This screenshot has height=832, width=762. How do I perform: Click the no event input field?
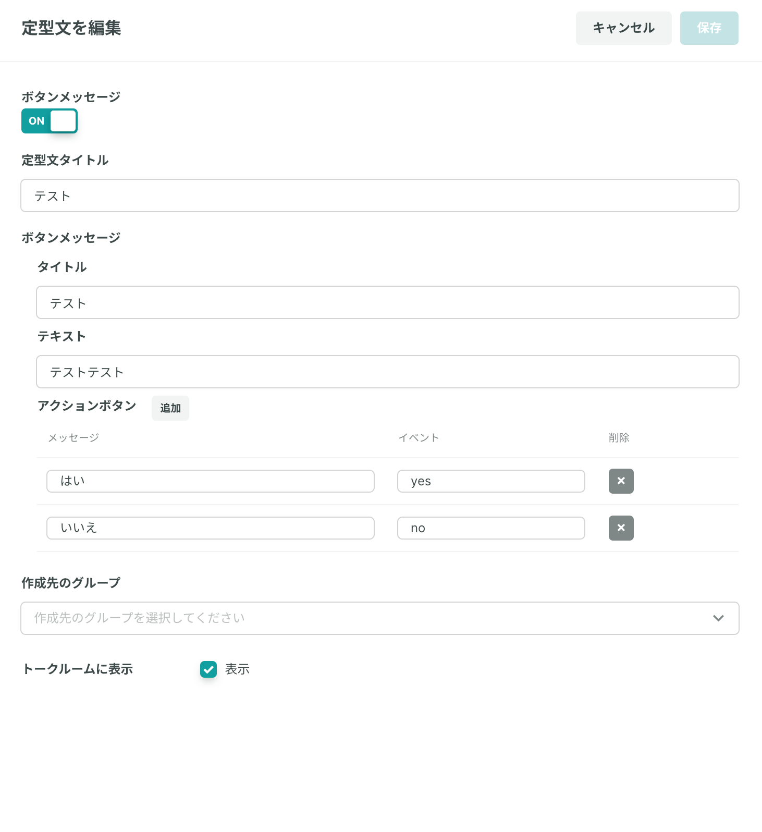pyautogui.click(x=491, y=528)
